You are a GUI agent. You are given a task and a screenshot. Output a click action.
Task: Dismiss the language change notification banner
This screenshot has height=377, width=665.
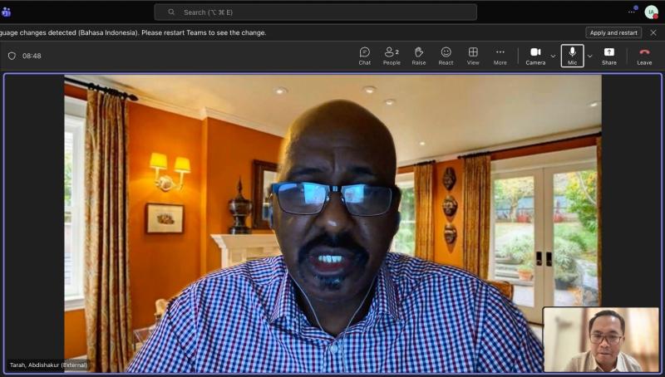point(653,32)
